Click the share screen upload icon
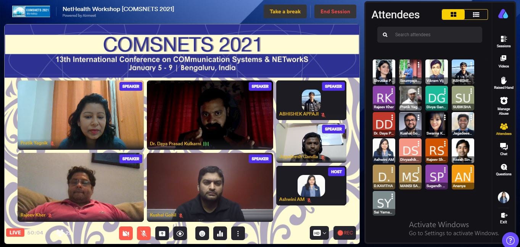The height and width of the screenshot is (247, 520). tap(162, 233)
